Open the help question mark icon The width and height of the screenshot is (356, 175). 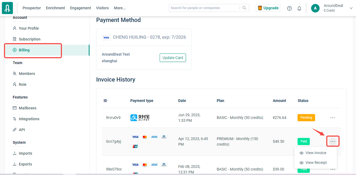289,8
